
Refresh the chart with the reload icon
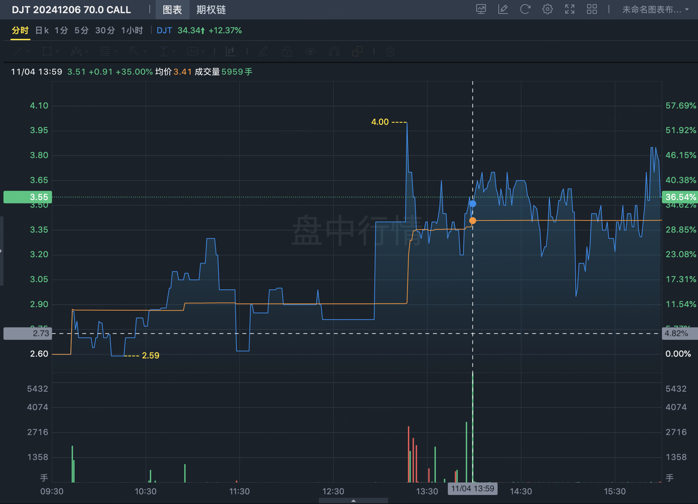(525, 9)
